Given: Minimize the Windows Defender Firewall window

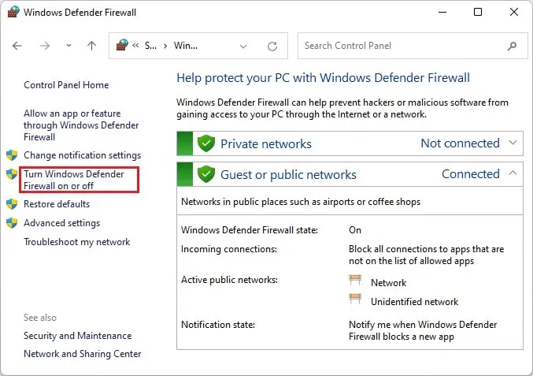Looking at the screenshot, I should click(442, 13).
